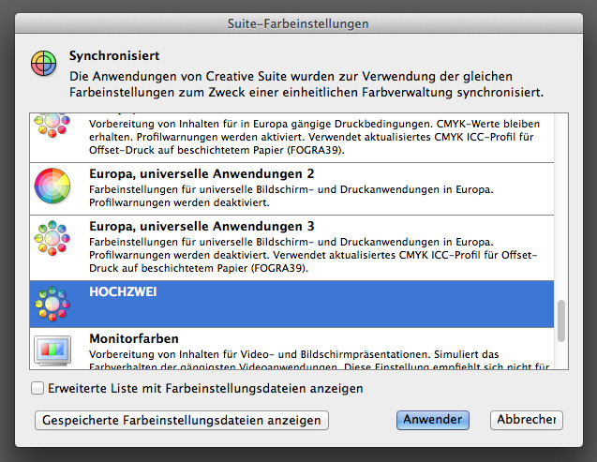Click the HOCHZWEI color settings icon
The width and height of the screenshot is (597, 462).
[x=52, y=302]
